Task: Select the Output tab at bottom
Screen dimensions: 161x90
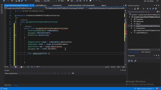Action: 16,85
